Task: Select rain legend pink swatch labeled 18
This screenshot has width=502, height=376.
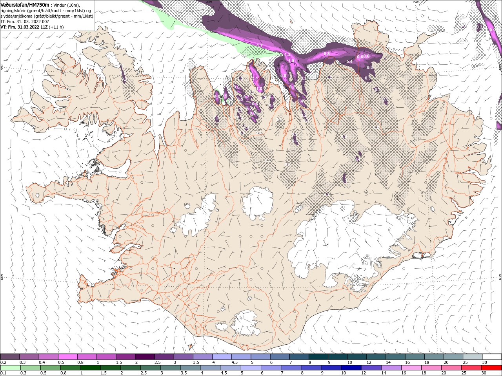Action: point(431,368)
